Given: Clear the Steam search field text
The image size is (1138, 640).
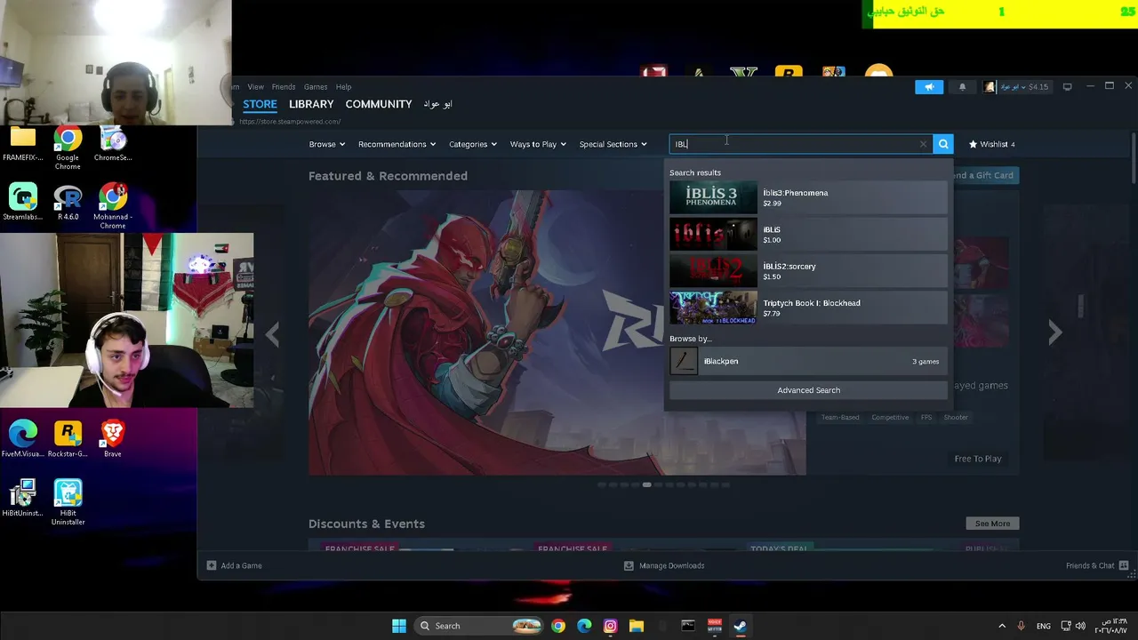Looking at the screenshot, I should (x=923, y=144).
